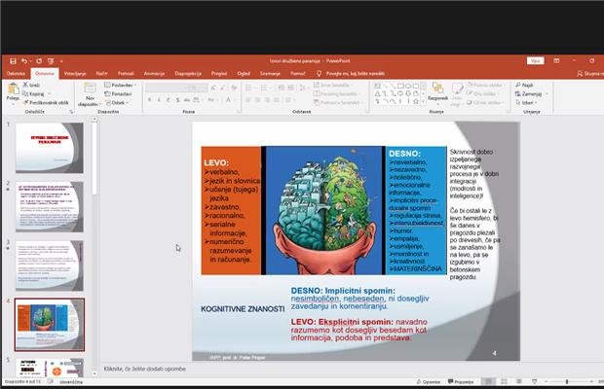Screen dimensions: 604x389
Task: Open Učinki oblike shape effects
Action: point(485,103)
